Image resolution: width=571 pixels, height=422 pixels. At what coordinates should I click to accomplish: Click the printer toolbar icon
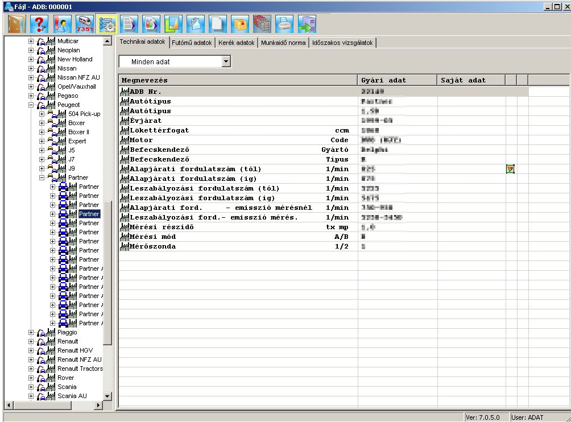(x=284, y=24)
